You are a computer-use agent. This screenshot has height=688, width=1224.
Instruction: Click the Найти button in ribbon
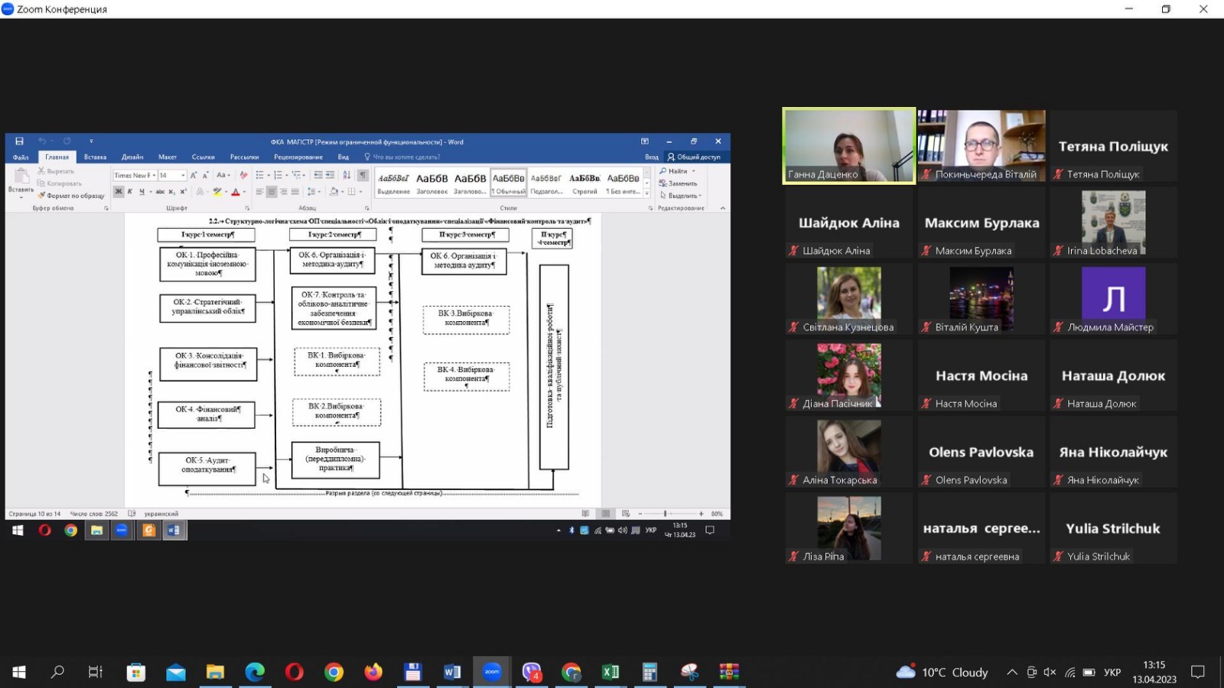tap(677, 171)
